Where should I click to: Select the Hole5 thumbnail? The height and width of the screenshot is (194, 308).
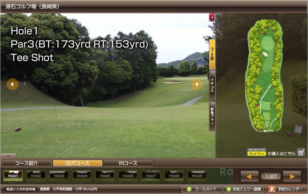[105, 176]
